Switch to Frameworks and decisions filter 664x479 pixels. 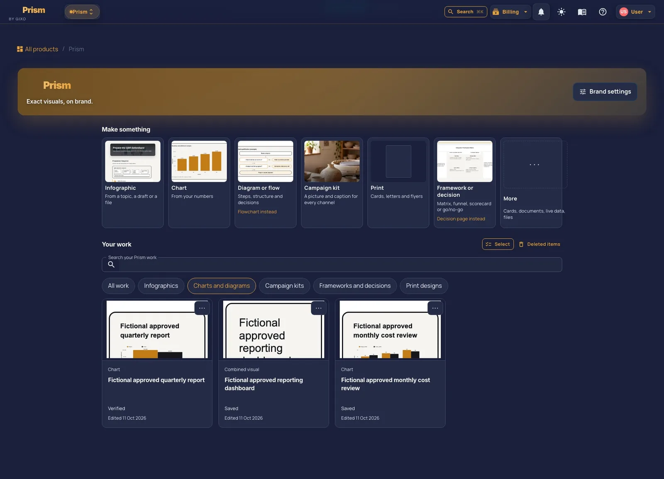(x=355, y=286)
